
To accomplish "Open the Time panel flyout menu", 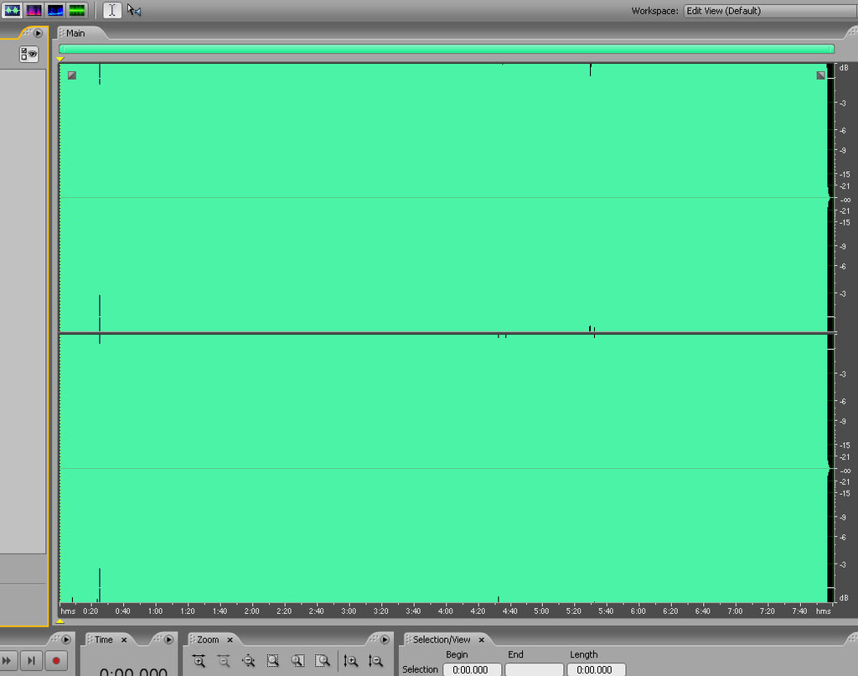I will pos(168,639).
